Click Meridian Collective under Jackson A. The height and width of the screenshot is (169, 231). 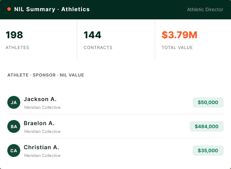[42, 108]
